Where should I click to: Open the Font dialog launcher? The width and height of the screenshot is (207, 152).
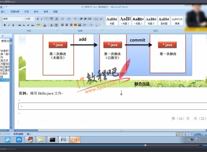(x=57, y=30)
